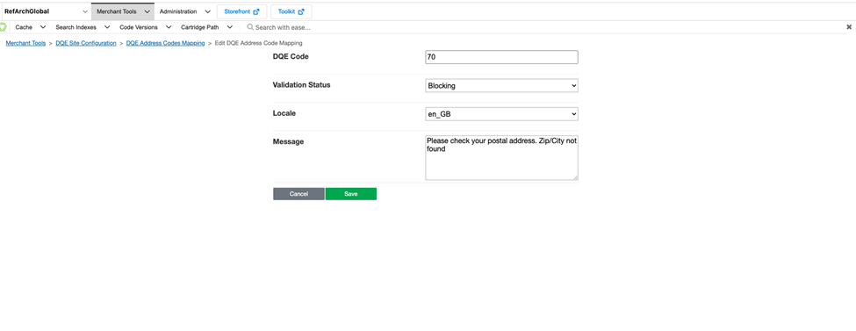Click the external link icon beside Toolkit
This screenshot has width=856, height=331.
coord(301,11)
